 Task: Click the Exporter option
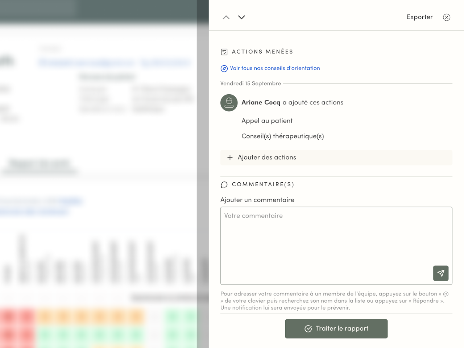[419, 17]
